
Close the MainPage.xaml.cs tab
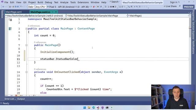56,12
